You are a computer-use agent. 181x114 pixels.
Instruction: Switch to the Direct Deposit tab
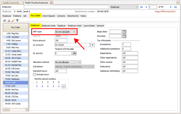[49, 16]
